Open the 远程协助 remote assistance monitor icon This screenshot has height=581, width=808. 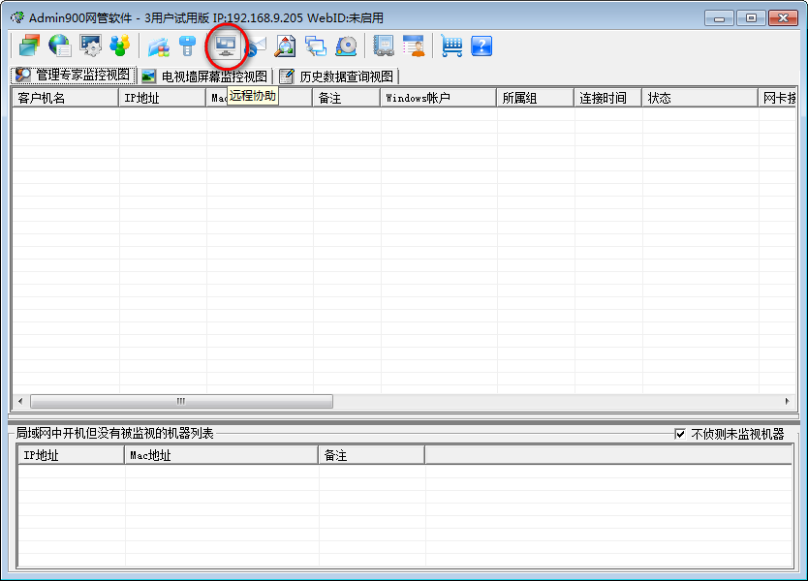[226, 46]
